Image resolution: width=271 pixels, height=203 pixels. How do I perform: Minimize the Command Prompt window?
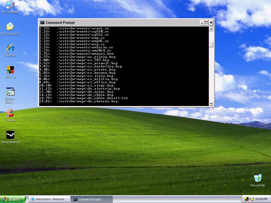(x=202, y=23)
